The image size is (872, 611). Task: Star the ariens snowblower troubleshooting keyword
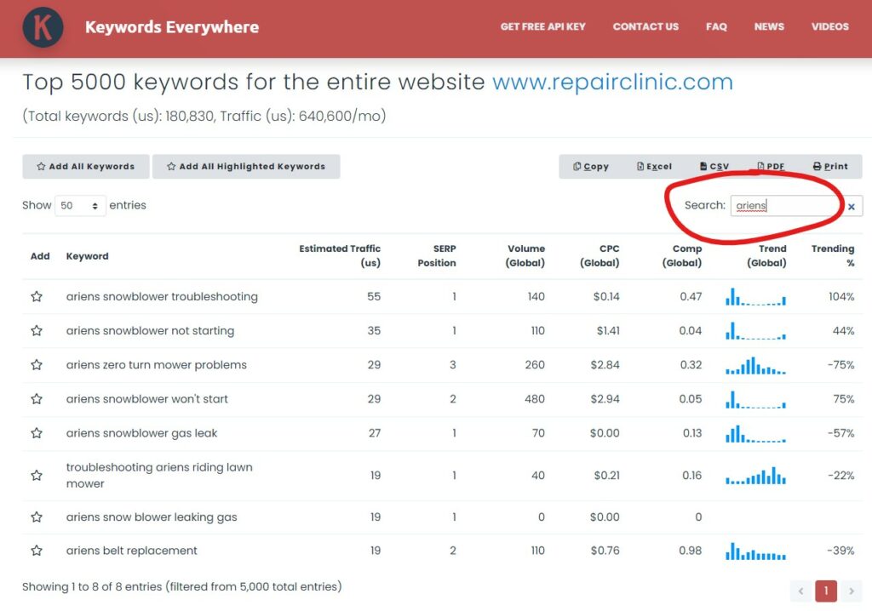pyautogui.click(x=37, y=296)
